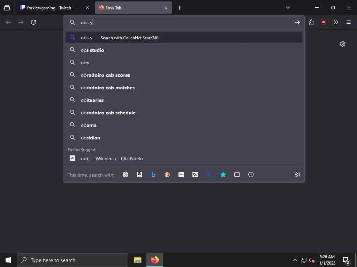Search with Amazon one-off engine icon
The image size is (357, 267).
[x=139, y=175]
